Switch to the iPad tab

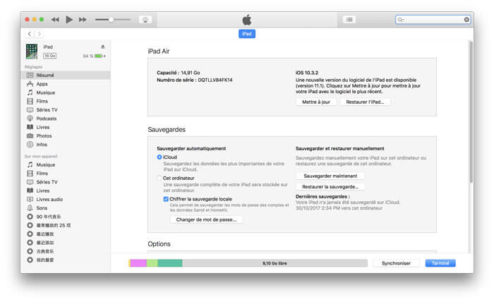pos(247,34)
